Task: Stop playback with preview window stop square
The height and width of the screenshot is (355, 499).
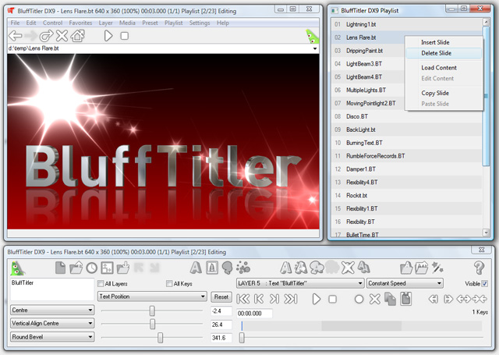Action: coord(125,36)
